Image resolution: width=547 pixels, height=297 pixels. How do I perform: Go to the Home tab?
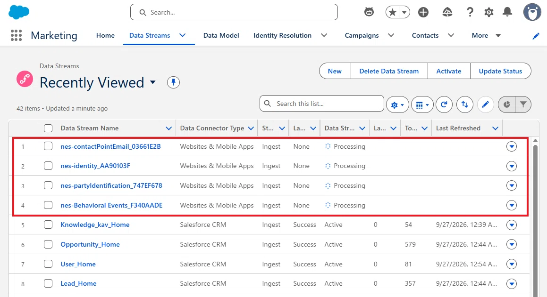click(x=105, y=35)
